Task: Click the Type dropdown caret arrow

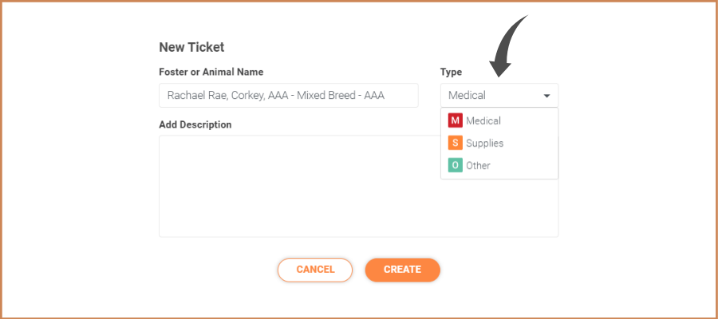Action: [x=546, y=96]
